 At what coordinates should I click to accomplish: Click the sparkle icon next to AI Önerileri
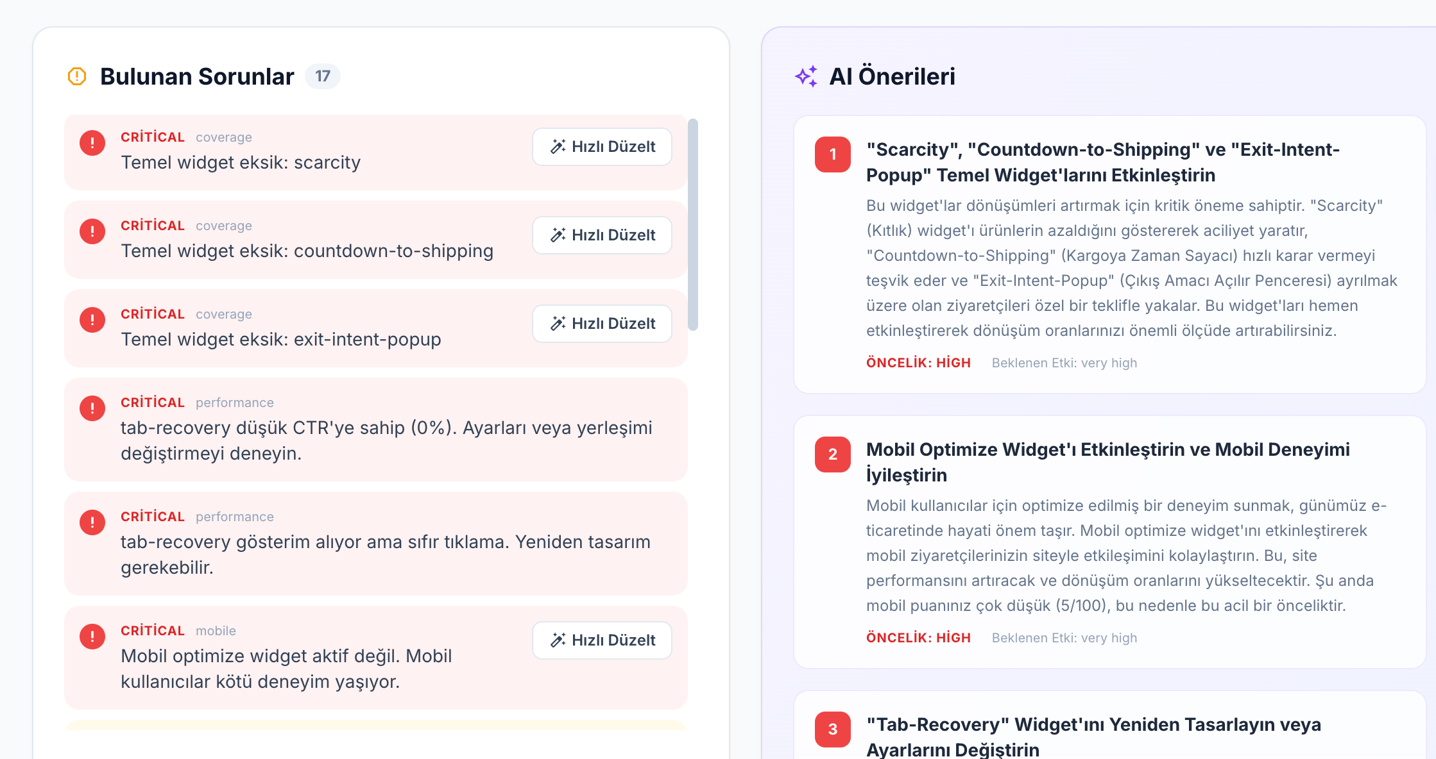pyautogui.click(x=806, y=76)
